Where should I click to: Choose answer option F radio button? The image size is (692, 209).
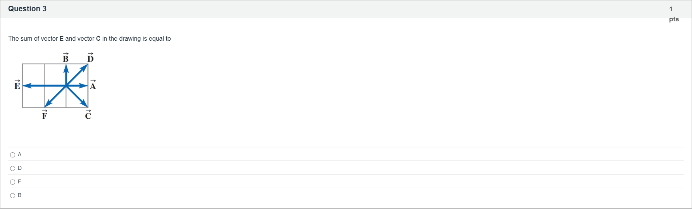tap(13, 182)
